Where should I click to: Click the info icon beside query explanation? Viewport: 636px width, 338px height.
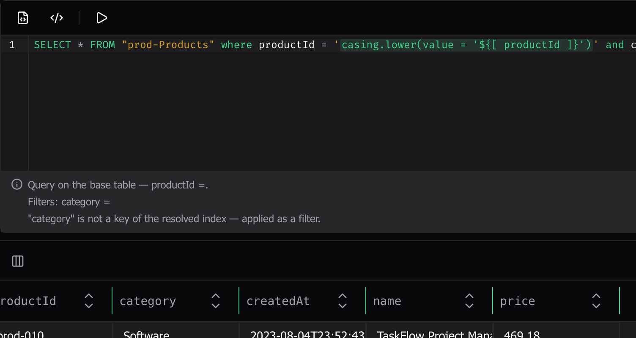click(x=16, y=185)
